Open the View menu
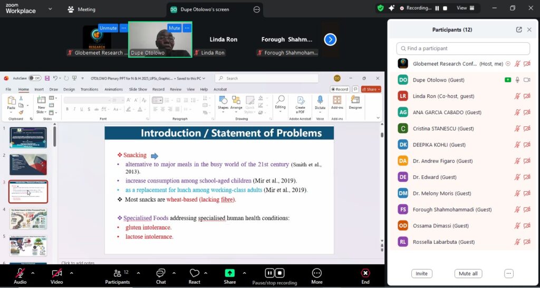Viewport: 540px width, 288px height. (466, 8)
